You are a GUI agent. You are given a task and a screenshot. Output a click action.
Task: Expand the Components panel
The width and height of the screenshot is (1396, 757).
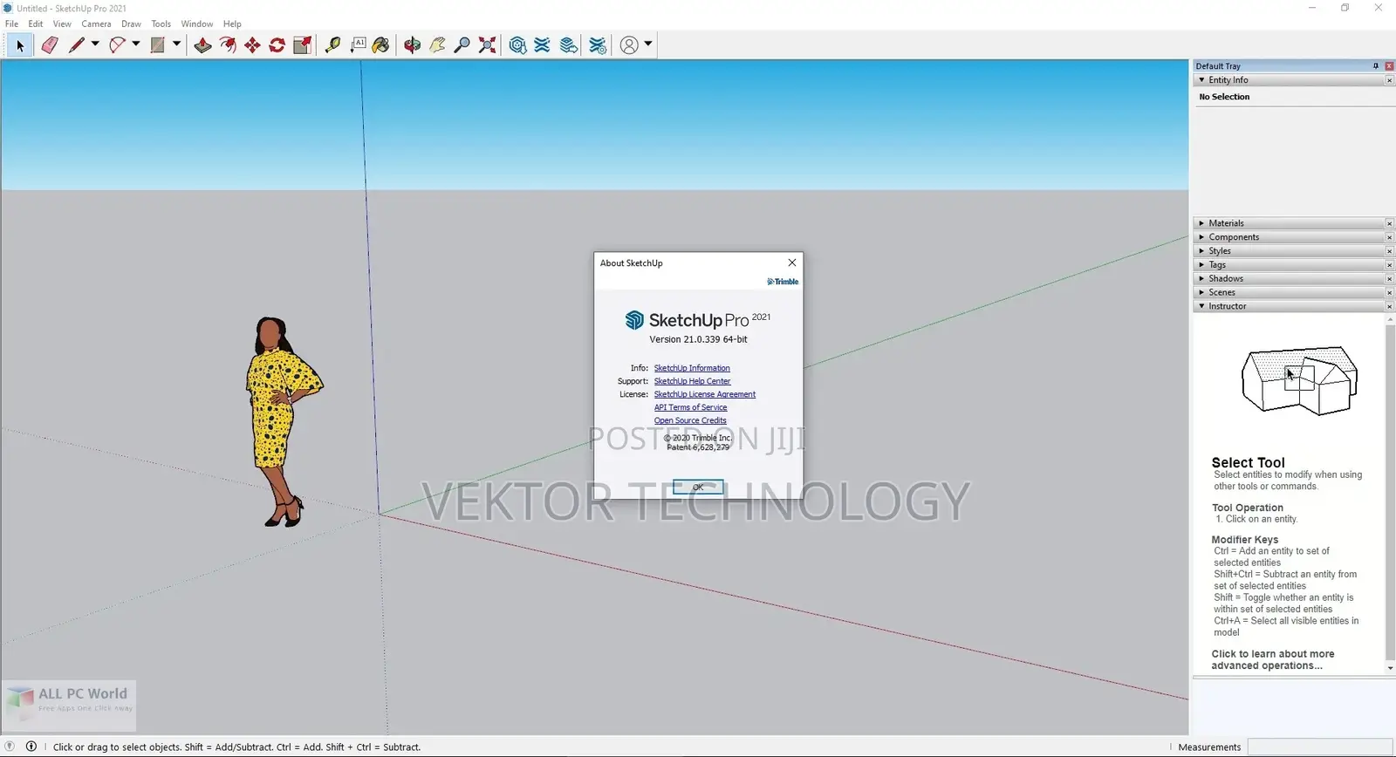click(x=1201, y=237)
